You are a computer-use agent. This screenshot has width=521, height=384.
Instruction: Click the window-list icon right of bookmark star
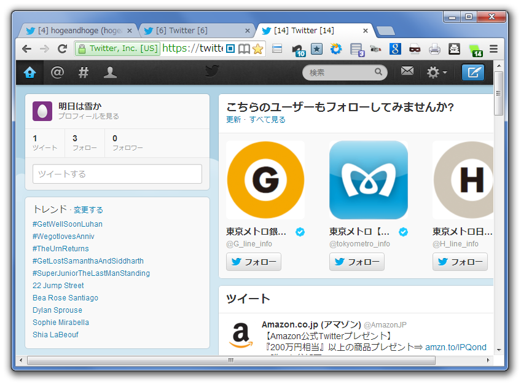click(x=277, y=49)
